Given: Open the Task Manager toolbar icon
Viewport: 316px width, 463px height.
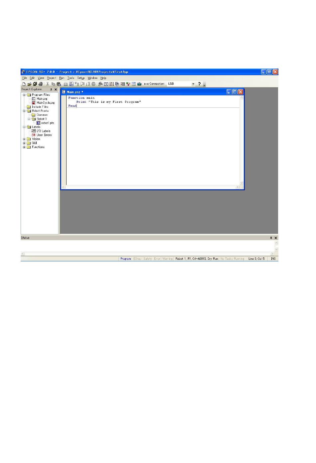Looking at the screenshot, I should point(117,84).
